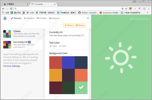Select the Currently 2.0 theme thumbnail
Viewport: 152px width, 100px height.
(7, 45)
